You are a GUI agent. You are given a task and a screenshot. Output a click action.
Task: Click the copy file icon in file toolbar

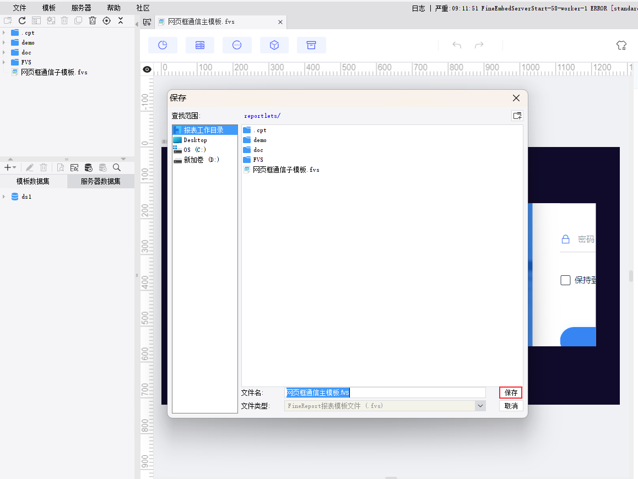78,20
